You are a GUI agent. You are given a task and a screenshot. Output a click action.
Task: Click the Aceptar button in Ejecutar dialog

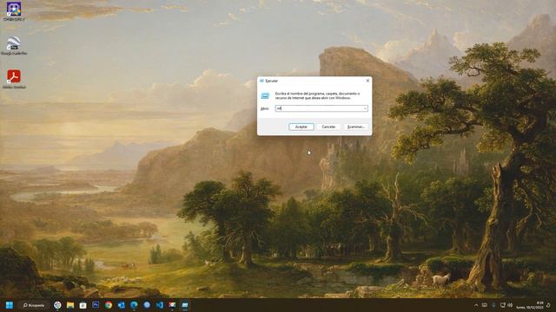[301, 127]
